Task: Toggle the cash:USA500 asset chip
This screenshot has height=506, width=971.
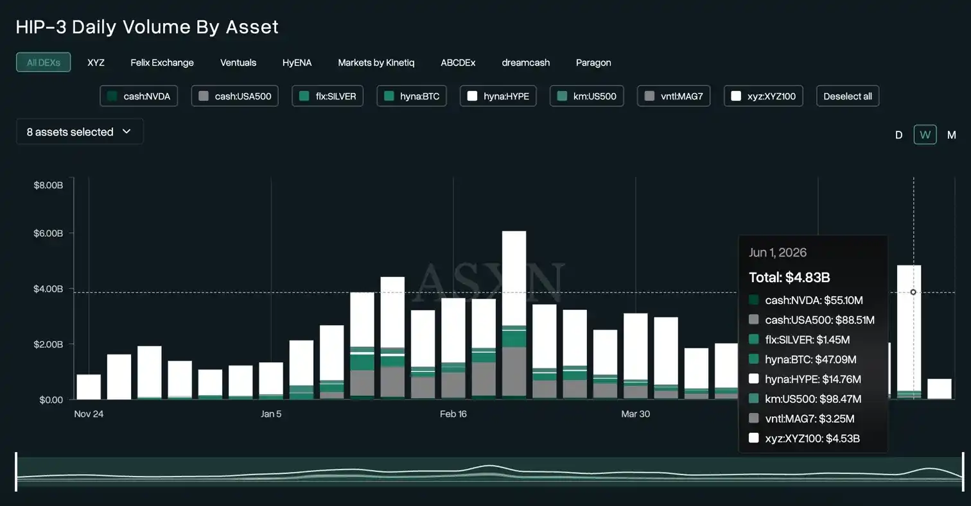Action: point(235,96)
